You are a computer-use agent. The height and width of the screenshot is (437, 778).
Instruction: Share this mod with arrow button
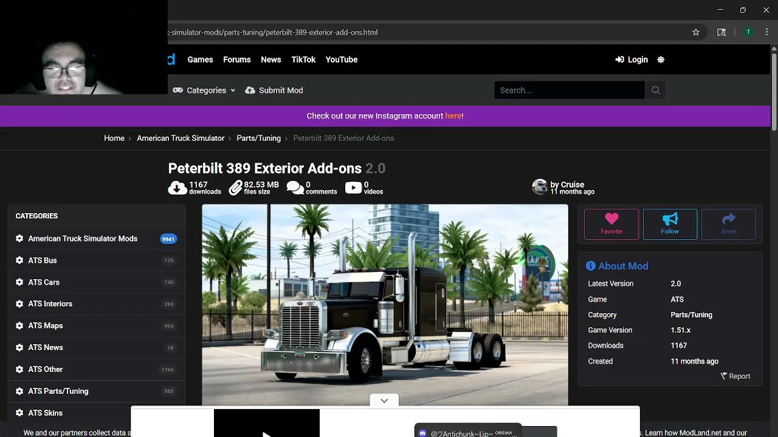tap(729, 224)
